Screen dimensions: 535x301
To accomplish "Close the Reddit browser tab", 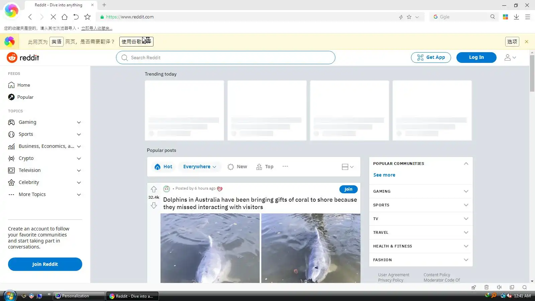I will (92, 5).
